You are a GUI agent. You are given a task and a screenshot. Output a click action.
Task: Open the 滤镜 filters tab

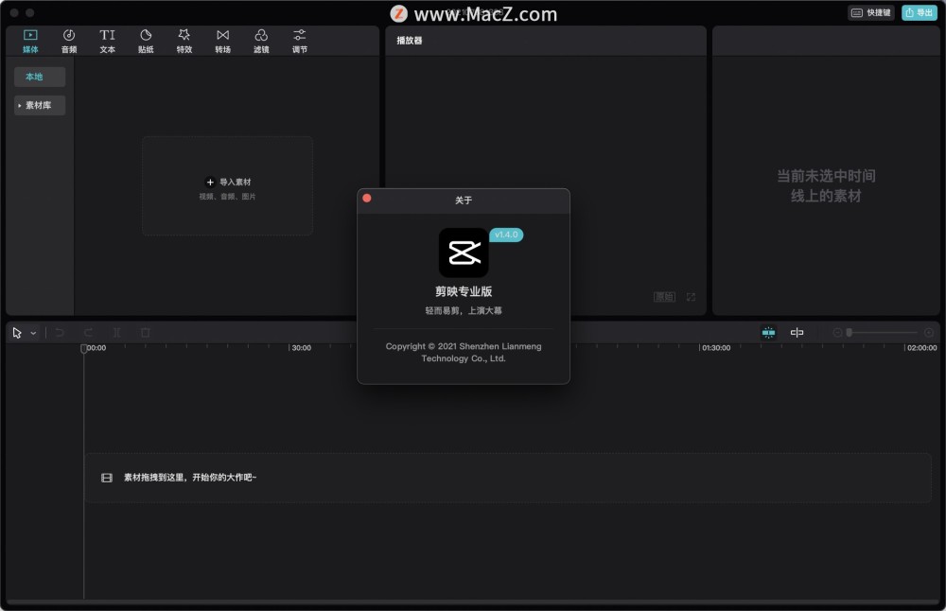[261, 41]
